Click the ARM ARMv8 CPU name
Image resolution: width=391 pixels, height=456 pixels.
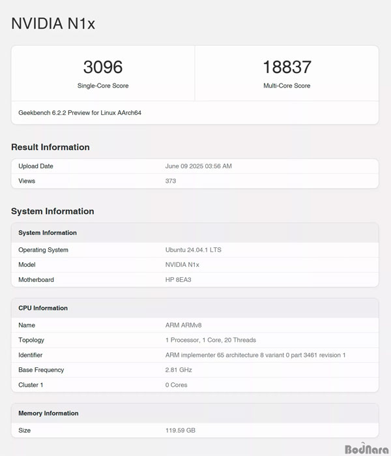coord(184,325)
